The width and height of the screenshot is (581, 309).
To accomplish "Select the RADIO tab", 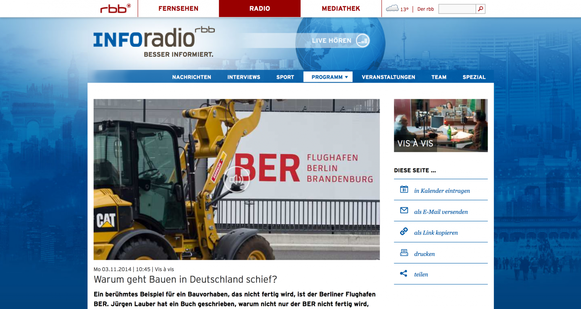I will (x=260, y=8).
